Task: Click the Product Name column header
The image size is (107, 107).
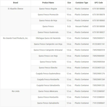Action: (48, 3)
